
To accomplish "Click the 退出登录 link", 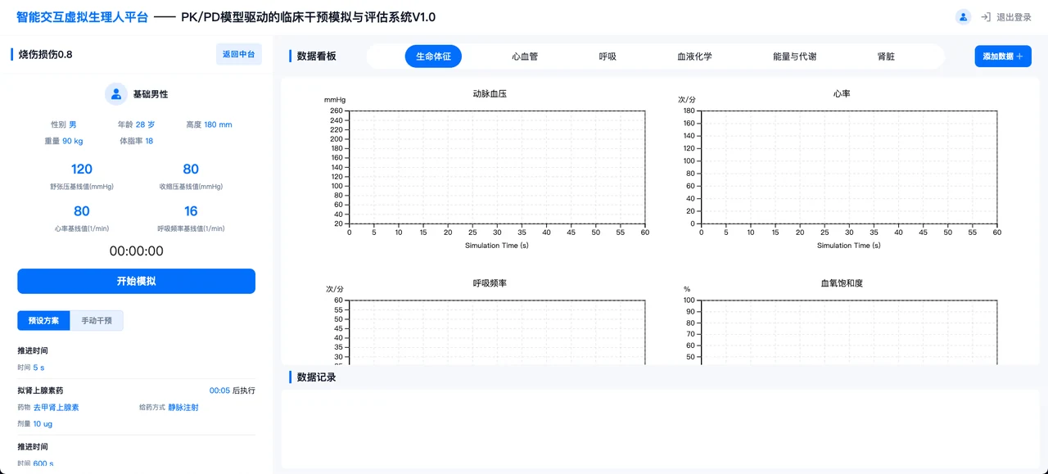I will [x=1014, y=17].
